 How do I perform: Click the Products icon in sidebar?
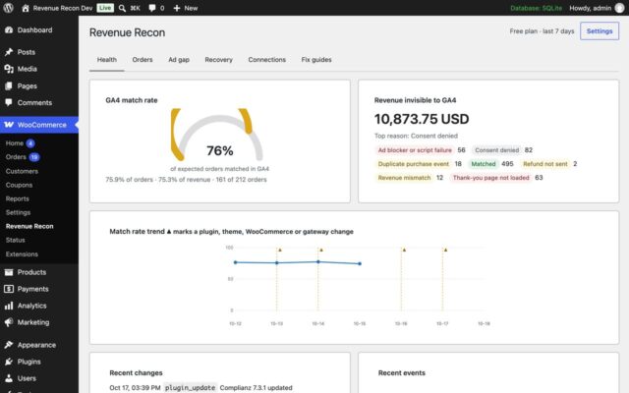click(9, 272)
